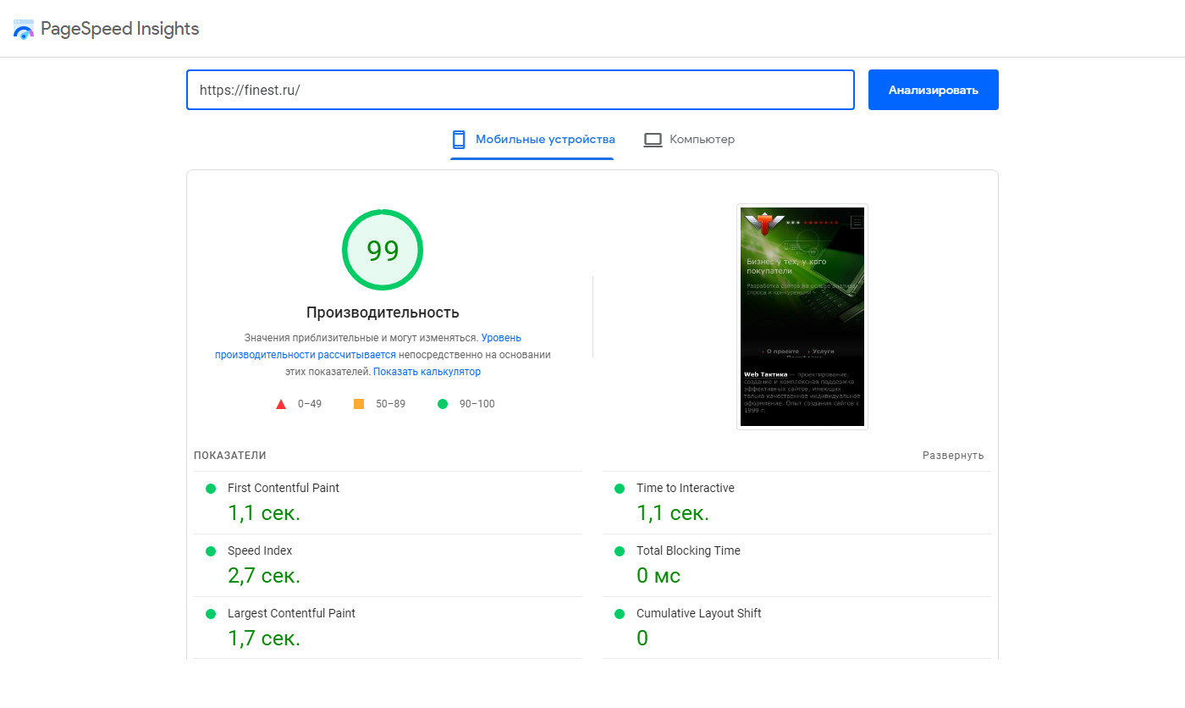This screenshot has width=1185, height=708.
Task: Click the Cumulative Layout Shift metric
Action: point(698,614)
